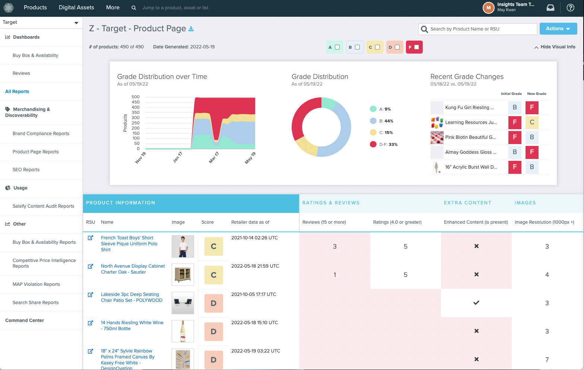Click the search magnifier icon in top bar
This screenshot has width=584, height=370.
point(134,7)
